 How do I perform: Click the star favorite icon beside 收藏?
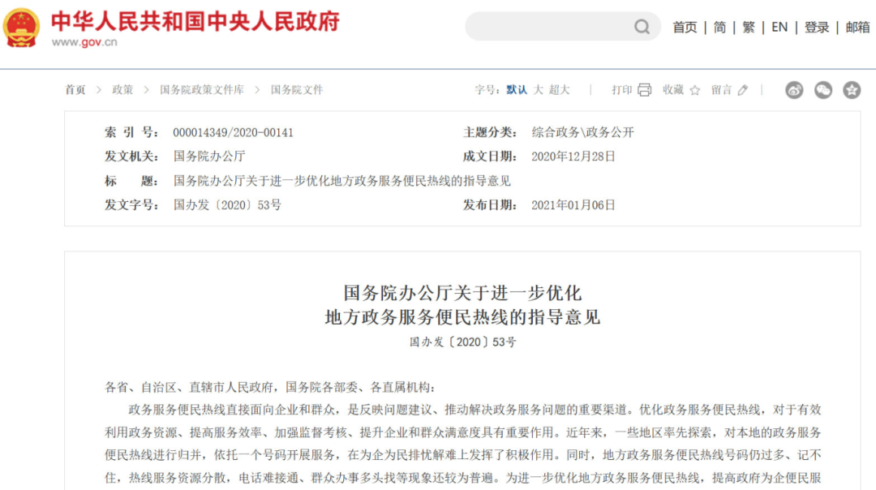pyautogui.click(x=694, y=91)
